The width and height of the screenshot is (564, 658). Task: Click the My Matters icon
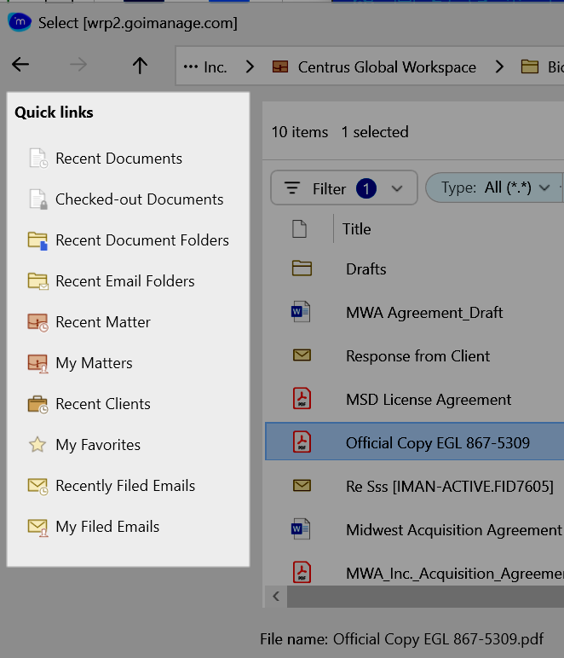coord(37,363)
